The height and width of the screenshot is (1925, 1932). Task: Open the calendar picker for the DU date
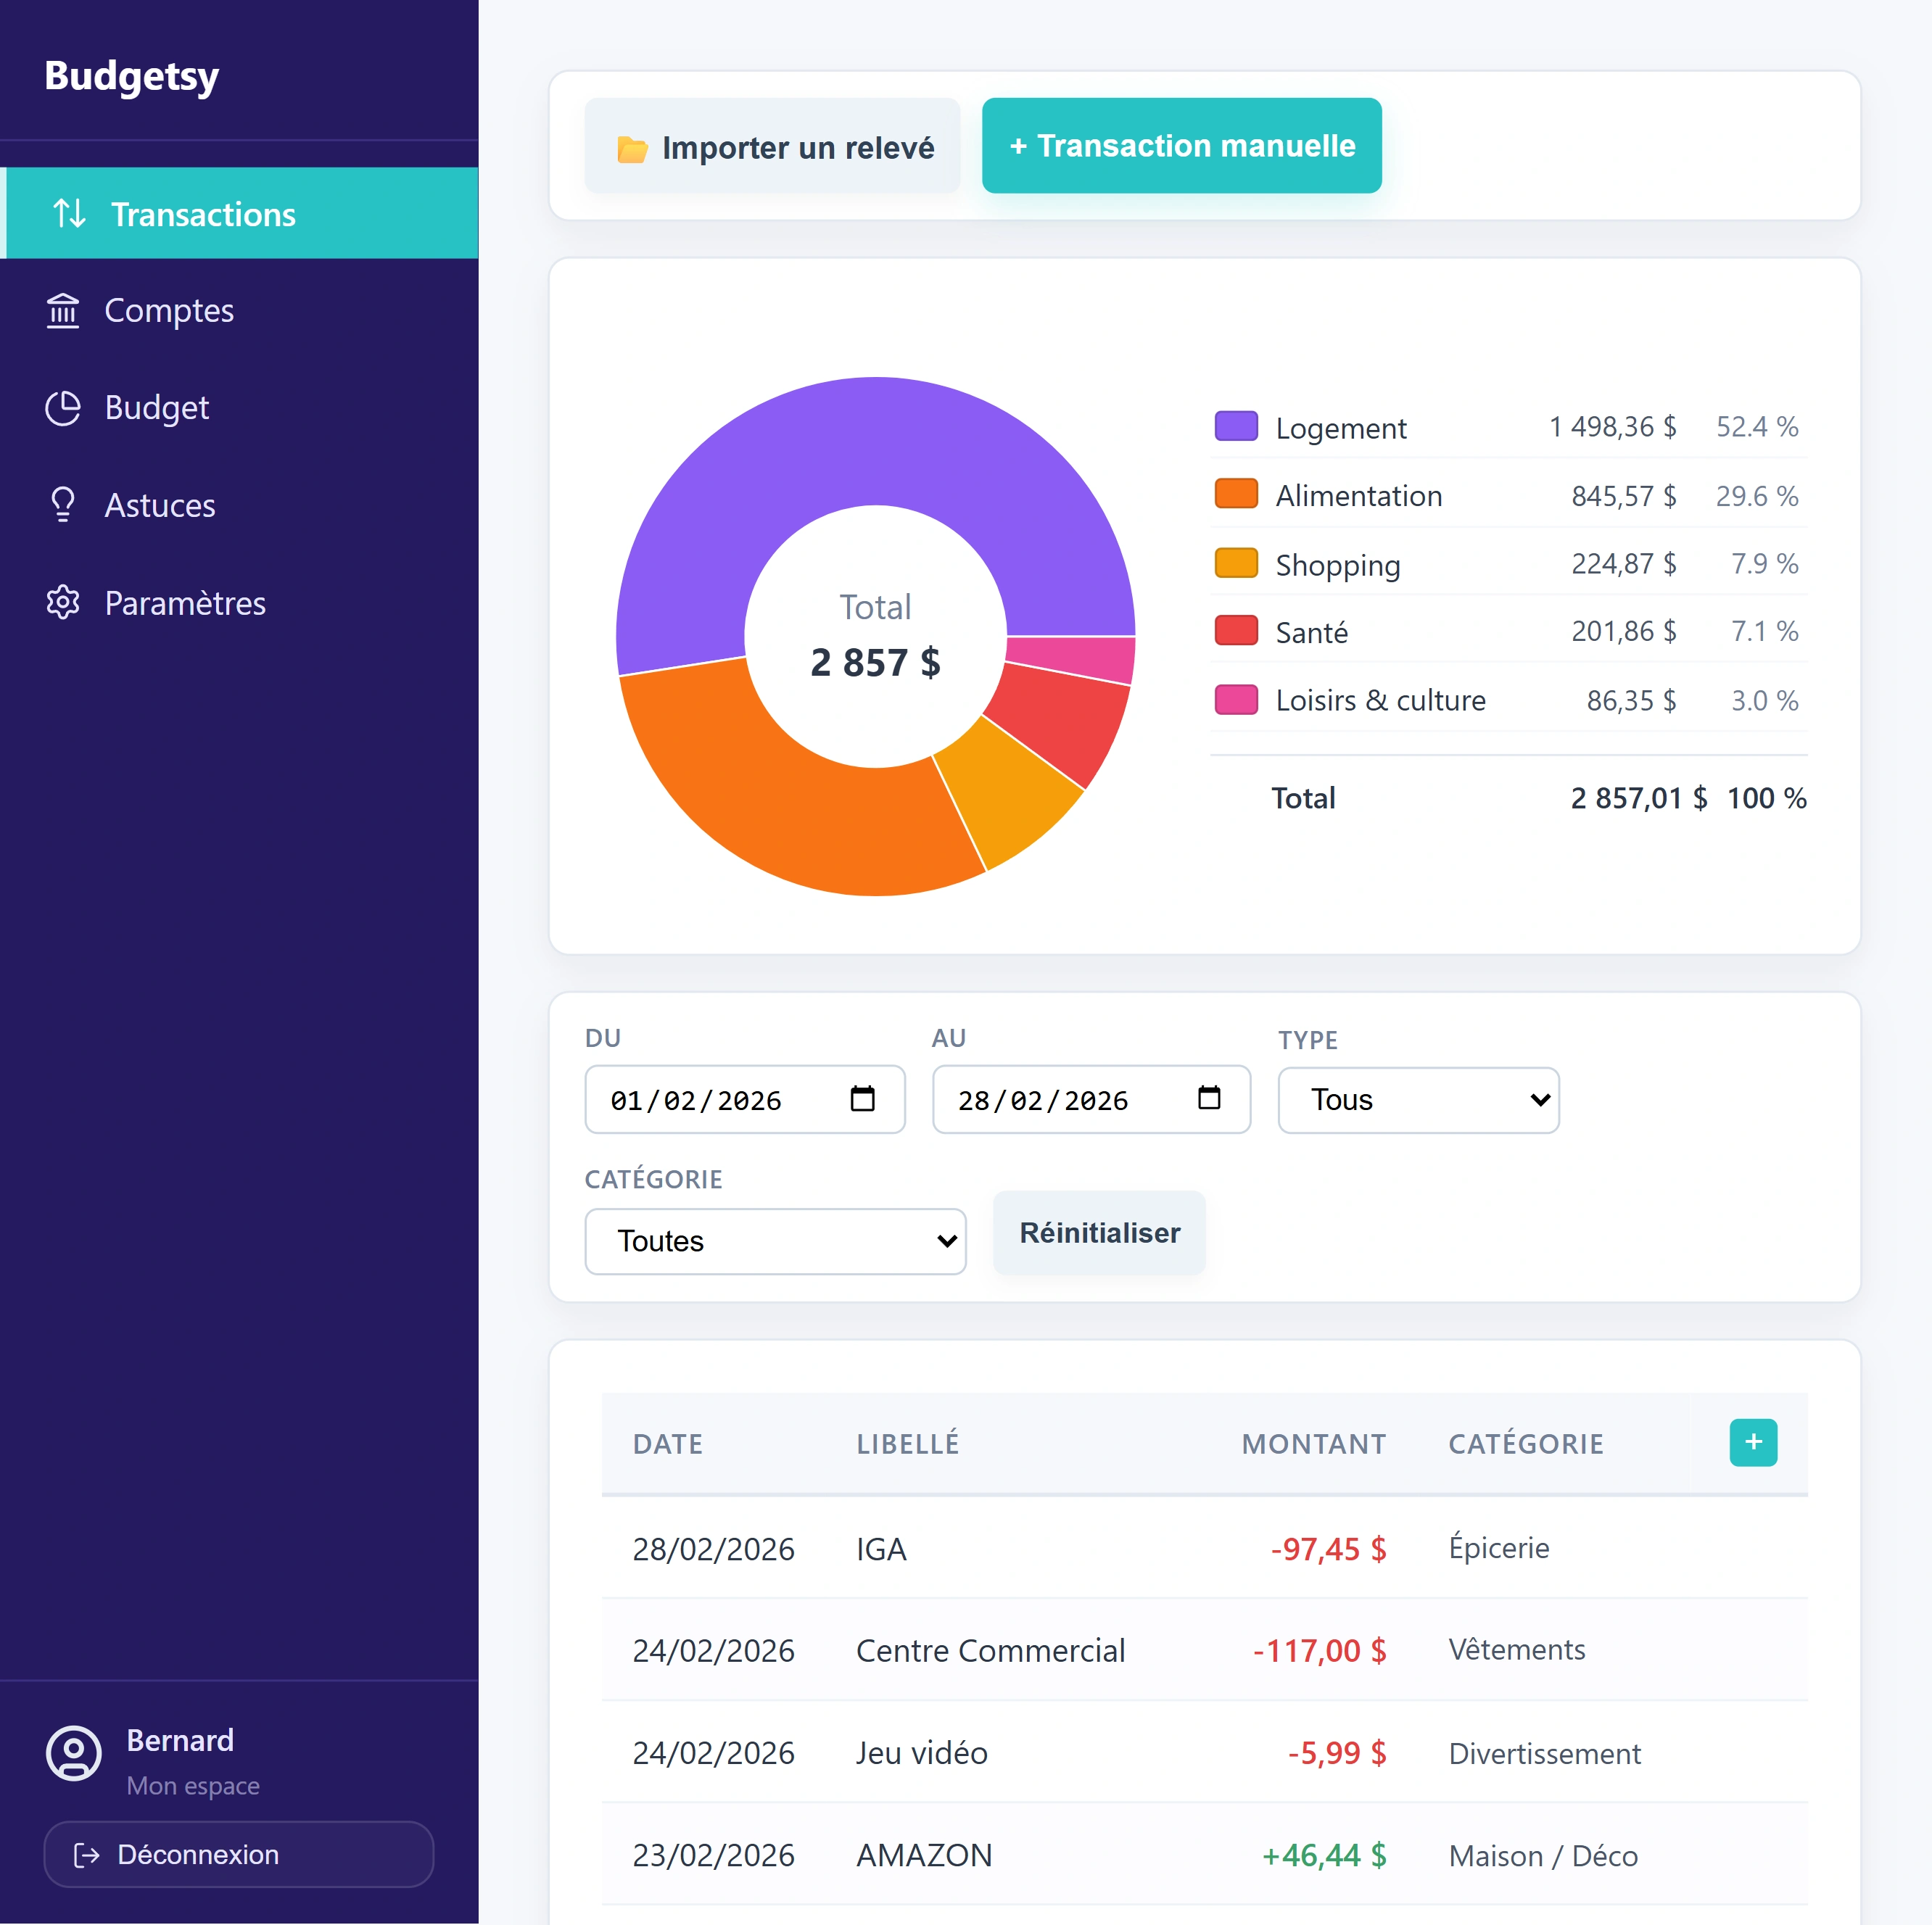(x=862, y=1099)
